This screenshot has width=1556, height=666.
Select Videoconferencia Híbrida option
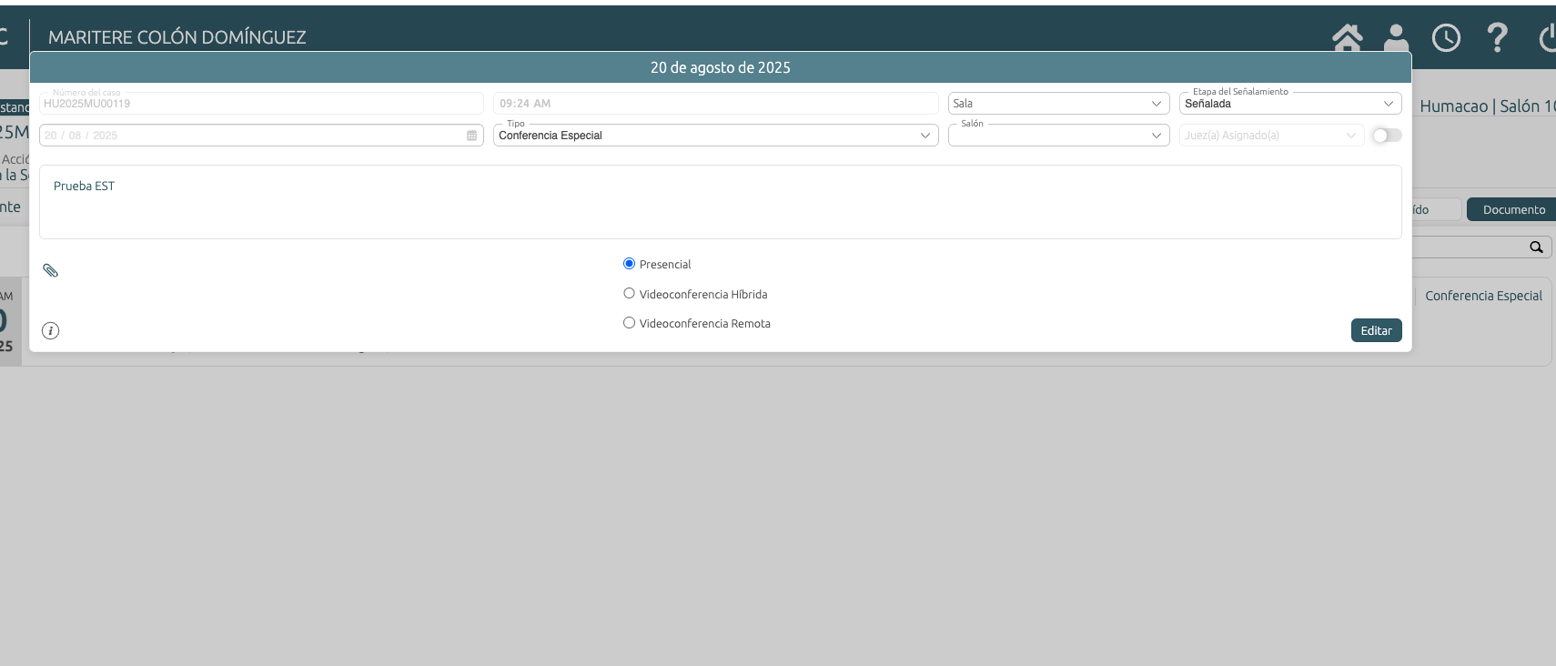(x=629, y=293)
